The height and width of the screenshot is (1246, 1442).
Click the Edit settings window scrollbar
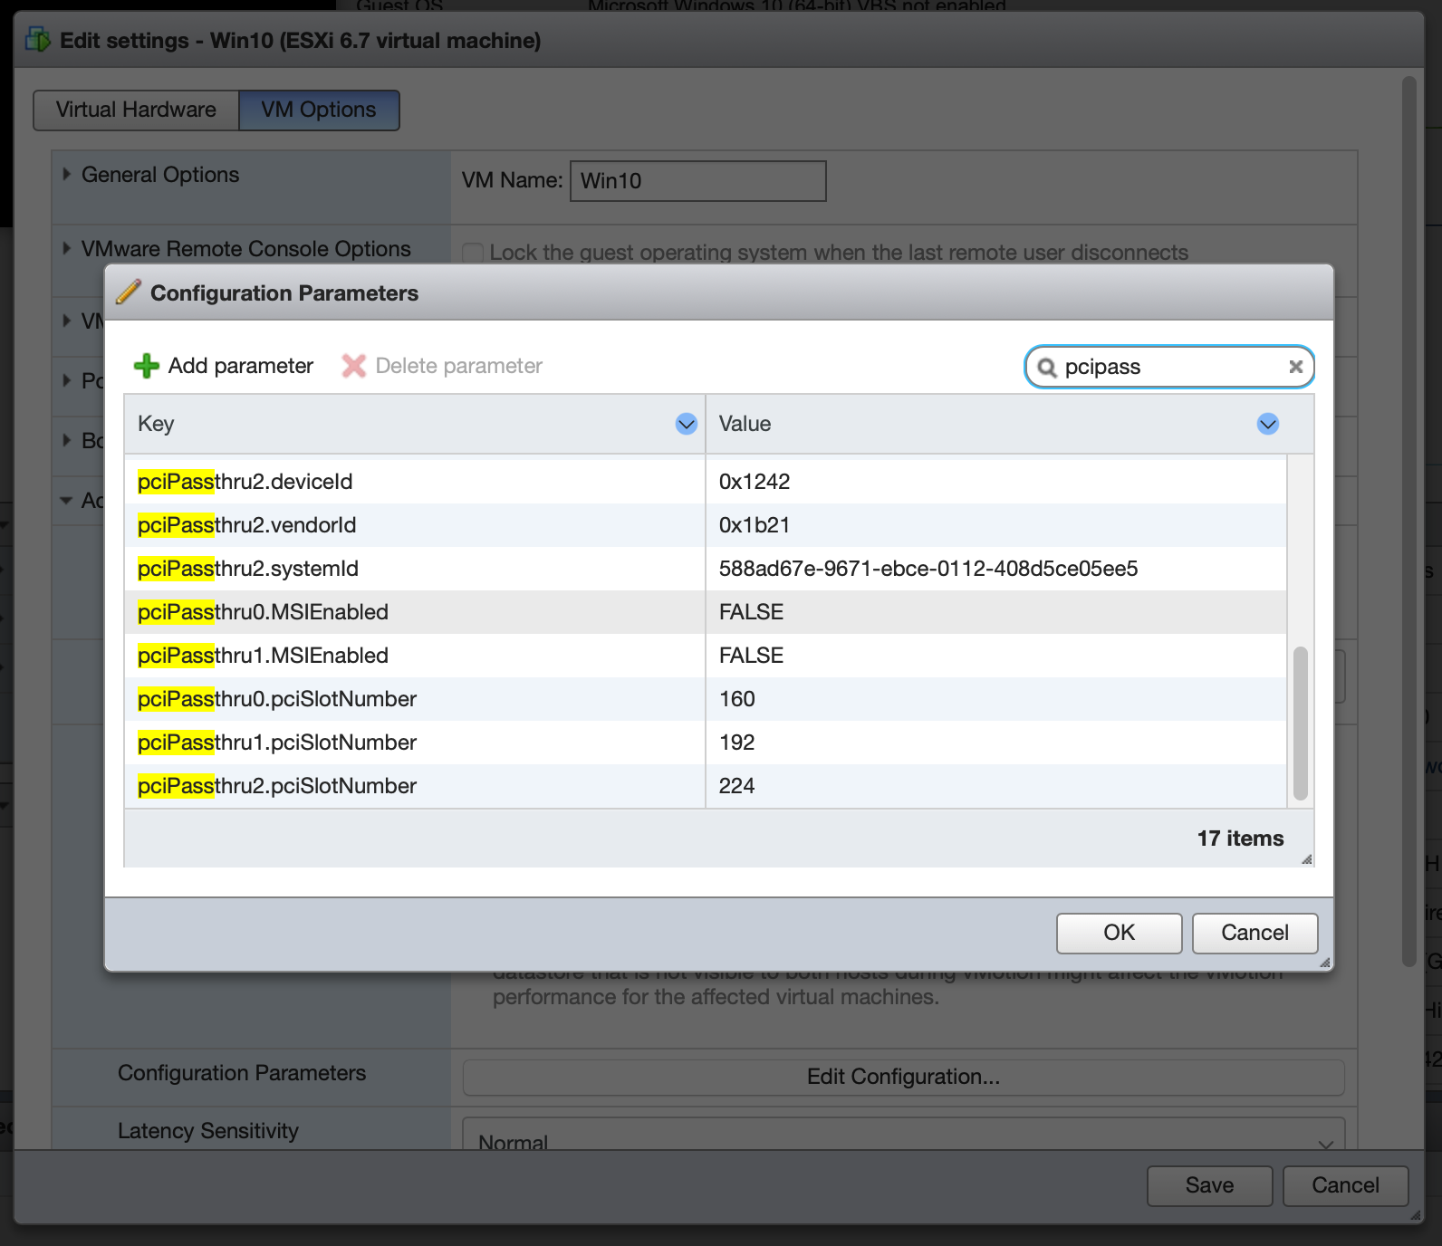(1408, 521)
